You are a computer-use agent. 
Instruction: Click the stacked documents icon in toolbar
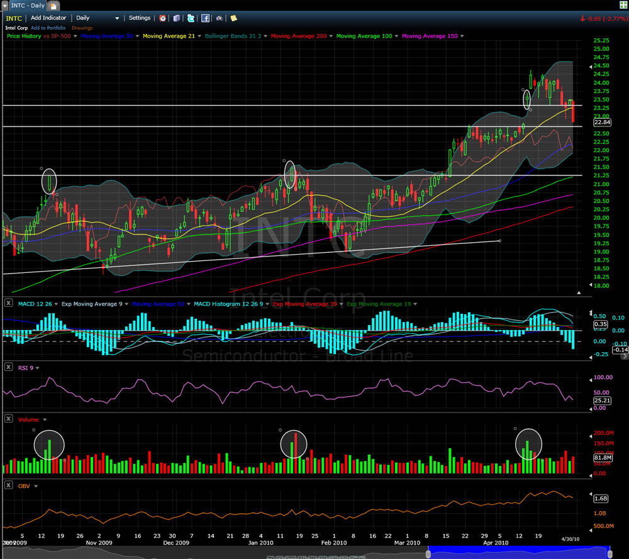[x=177, y=18]
